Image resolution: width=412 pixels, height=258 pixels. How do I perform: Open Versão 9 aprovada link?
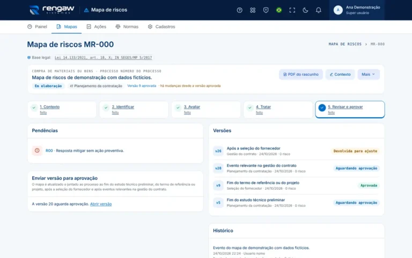[x=142, y=86]
